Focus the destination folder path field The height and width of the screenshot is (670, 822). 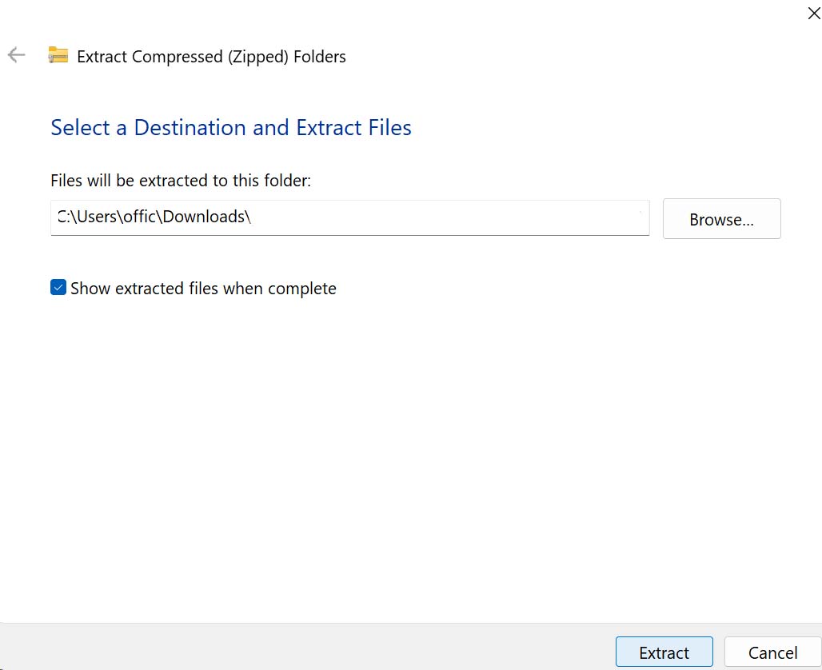click(349, 217)
